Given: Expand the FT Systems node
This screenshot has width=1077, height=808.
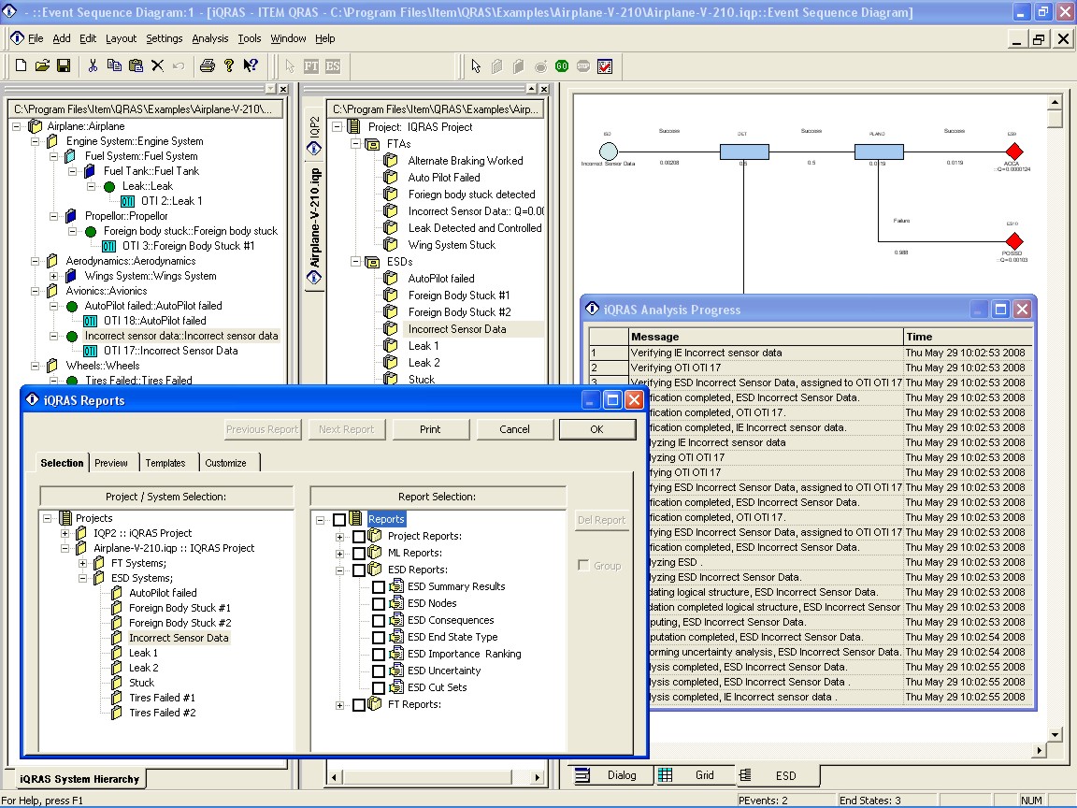Looking at the screenshot, I should [x=82, y=563].
